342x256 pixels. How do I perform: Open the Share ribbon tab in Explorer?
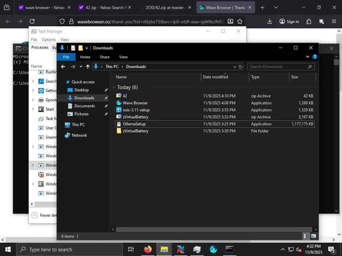pyautogui.click(x=105, y=57)
